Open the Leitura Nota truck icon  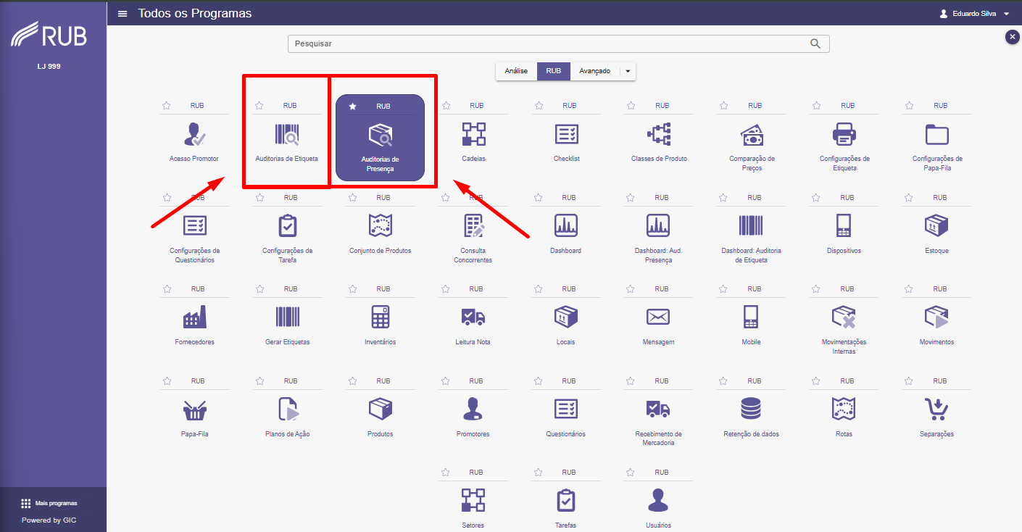coord(473,317)
